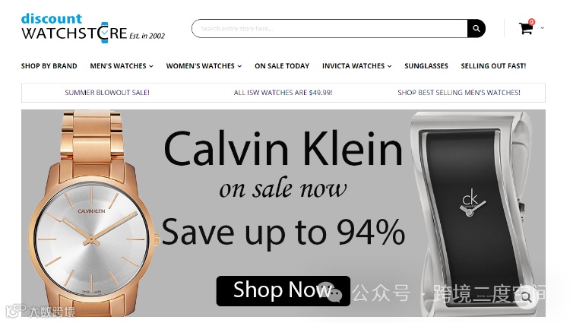
Task: Open Shop By Brand menu item
Action: tap(49, 66)
